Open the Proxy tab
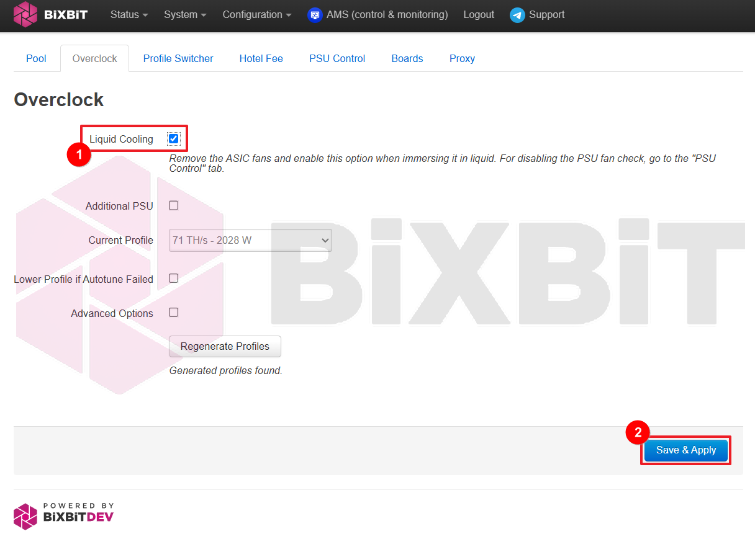Image resolution: width=755 pixels, height=539 pixels. click(462, 58)
